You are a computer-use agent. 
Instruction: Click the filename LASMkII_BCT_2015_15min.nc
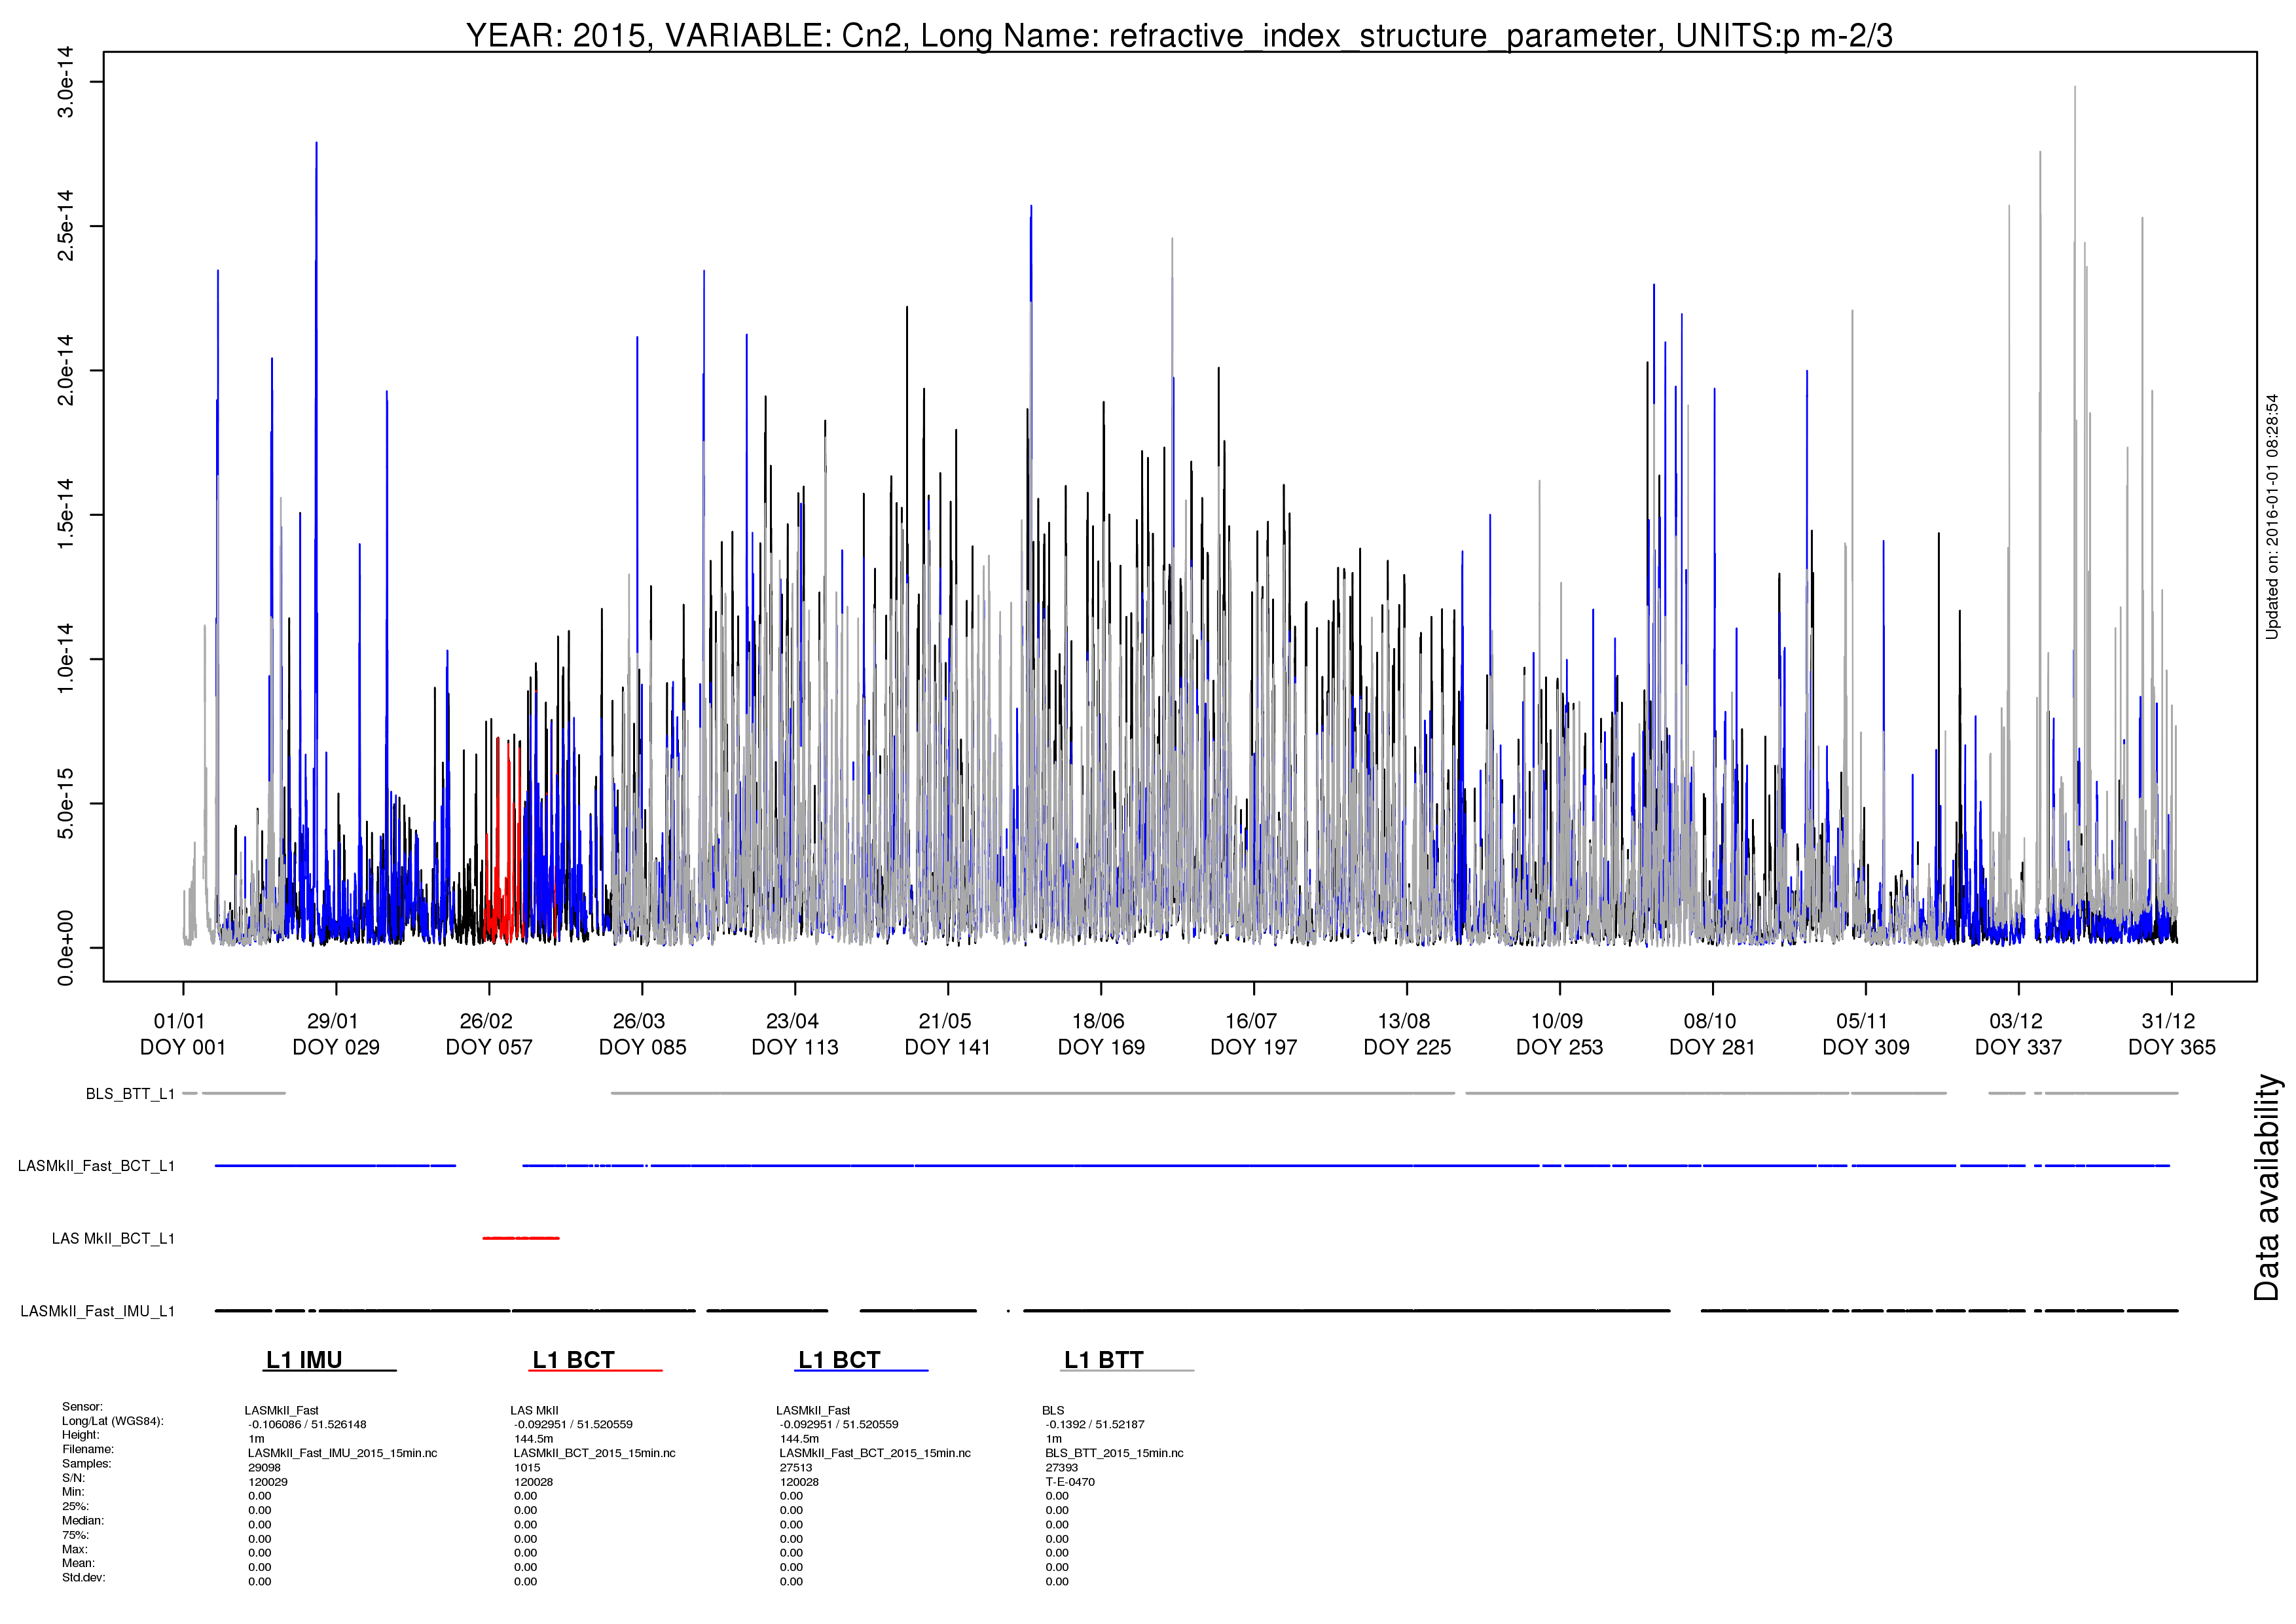coord(595,1454)
